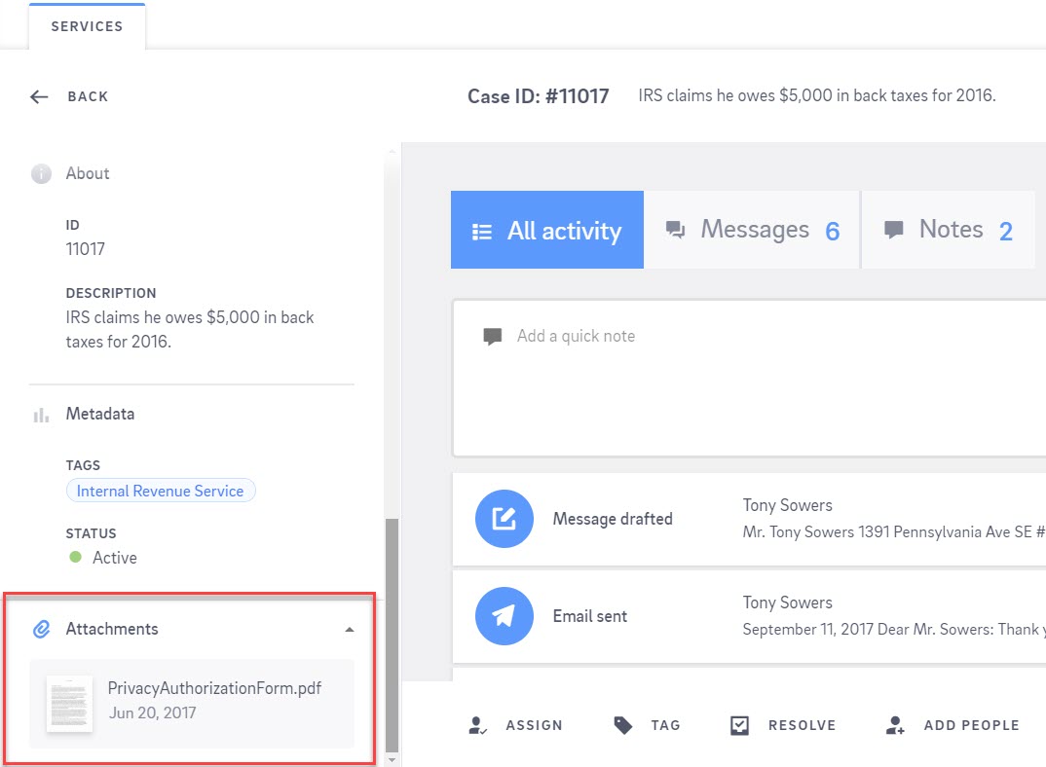Click the Messages chat bubbles icon
1046x767 pixels.
675,230
